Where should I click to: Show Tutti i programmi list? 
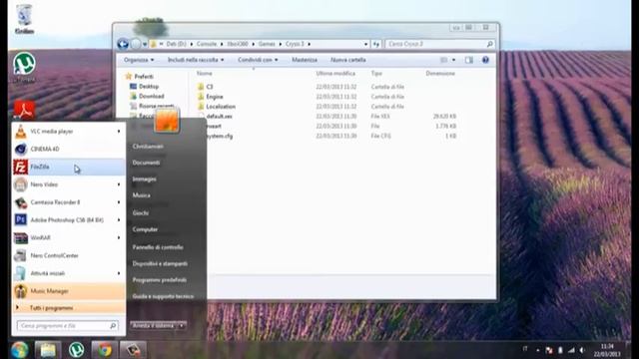click(x=68, y=308)
